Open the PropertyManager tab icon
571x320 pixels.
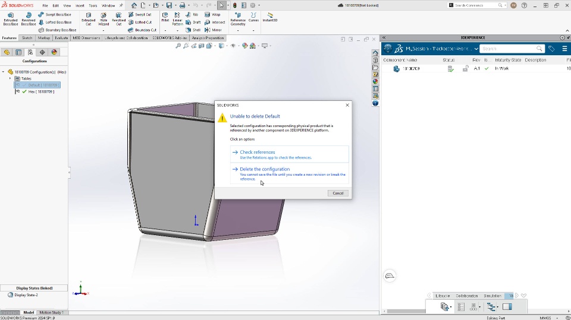point(18,52)
